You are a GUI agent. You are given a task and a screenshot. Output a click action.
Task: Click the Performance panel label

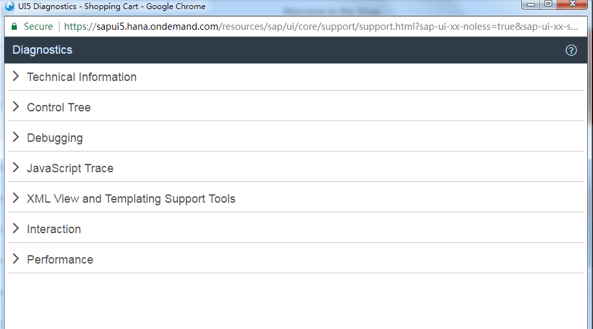60,260
